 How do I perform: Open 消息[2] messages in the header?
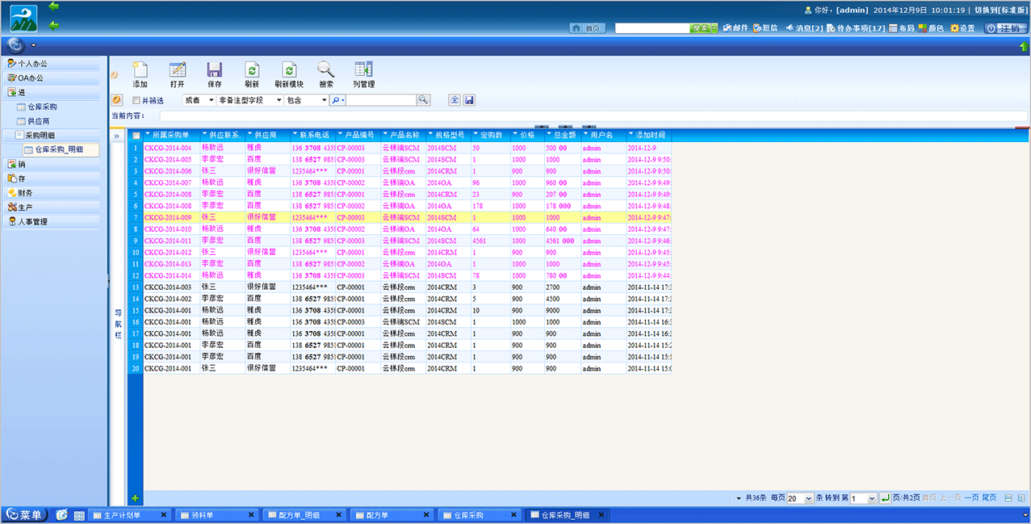(x=804, y=28)
